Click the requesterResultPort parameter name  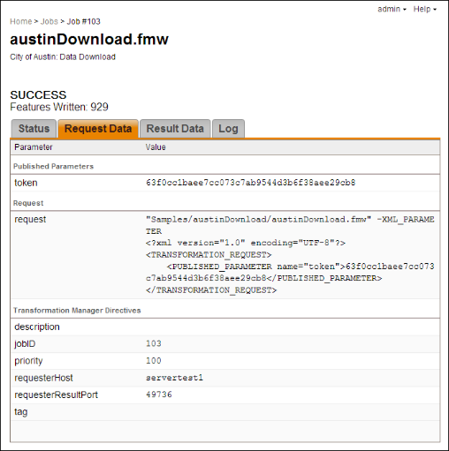(x=56, y=395)
